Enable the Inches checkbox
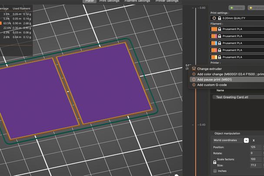The image size is (264, 176). pyautogui.click(x=215, y=171)
